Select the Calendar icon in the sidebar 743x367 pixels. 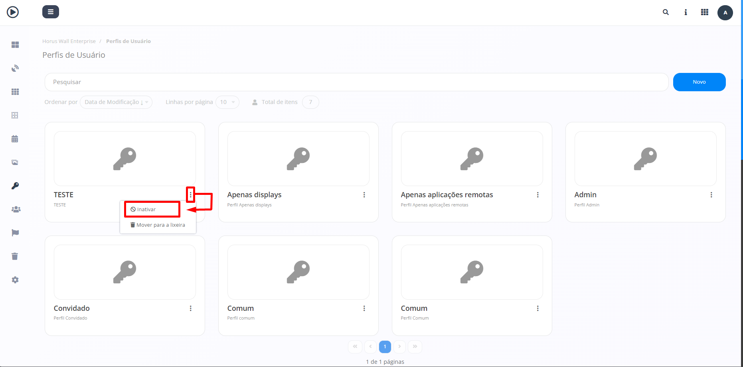pyautogui.click(x=15, y=138)
